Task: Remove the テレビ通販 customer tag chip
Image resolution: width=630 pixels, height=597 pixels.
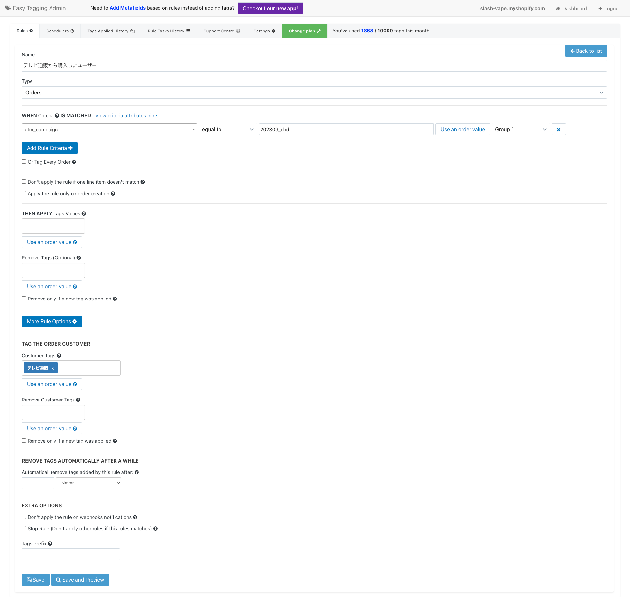Action: 52,368
